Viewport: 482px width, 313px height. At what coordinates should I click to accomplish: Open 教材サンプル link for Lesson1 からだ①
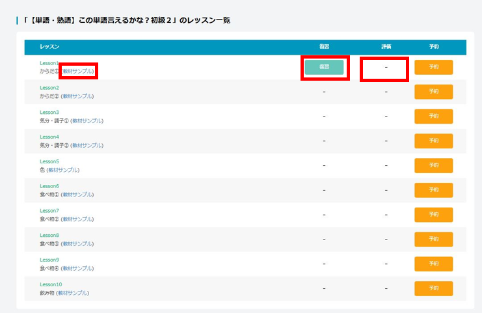click(77, 71)
